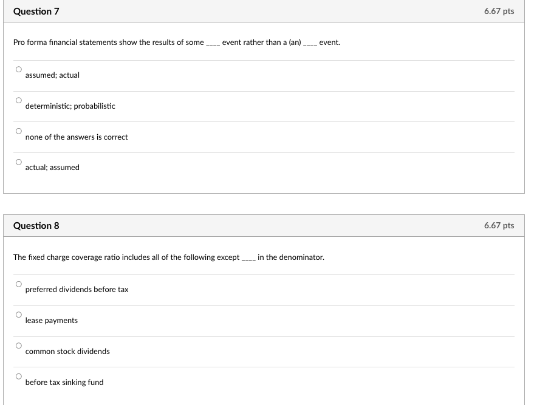Click the Question 8 prompt text
Image resolution: width=534 pixels, height=405 pixels.
(169, 257)
